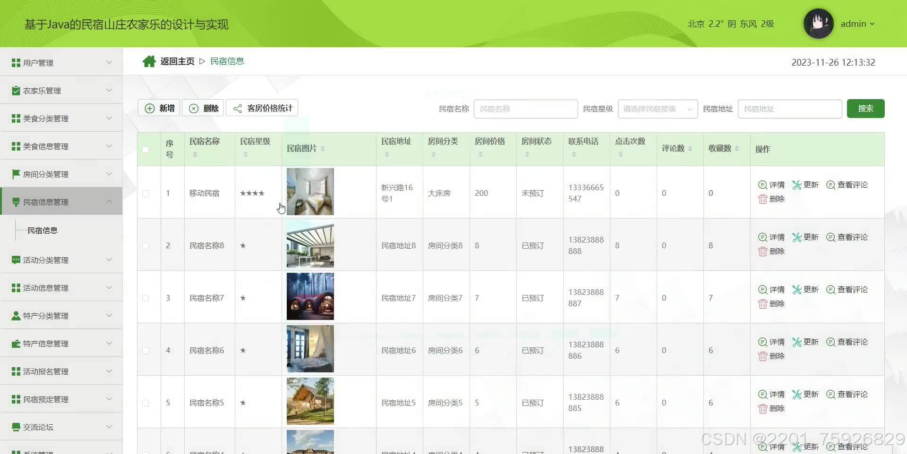View comments 查看评论 for 移动民宿
This screenshot has height=454, width=907.
coord(847,185)
